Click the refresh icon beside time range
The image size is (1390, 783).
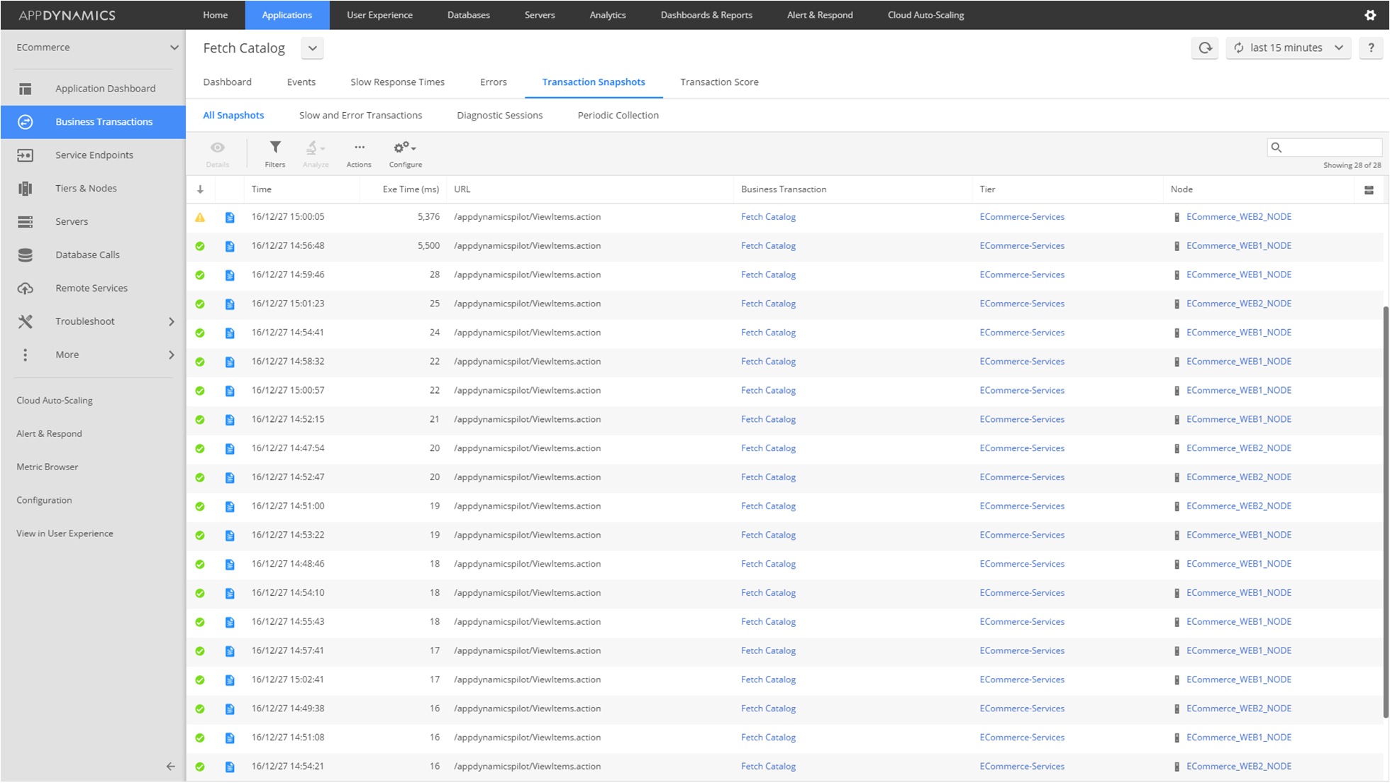pyautogui.click(x=1205, y=48)
